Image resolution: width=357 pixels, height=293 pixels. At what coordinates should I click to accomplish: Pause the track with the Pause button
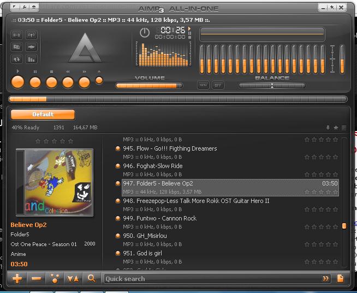point(35,82)
